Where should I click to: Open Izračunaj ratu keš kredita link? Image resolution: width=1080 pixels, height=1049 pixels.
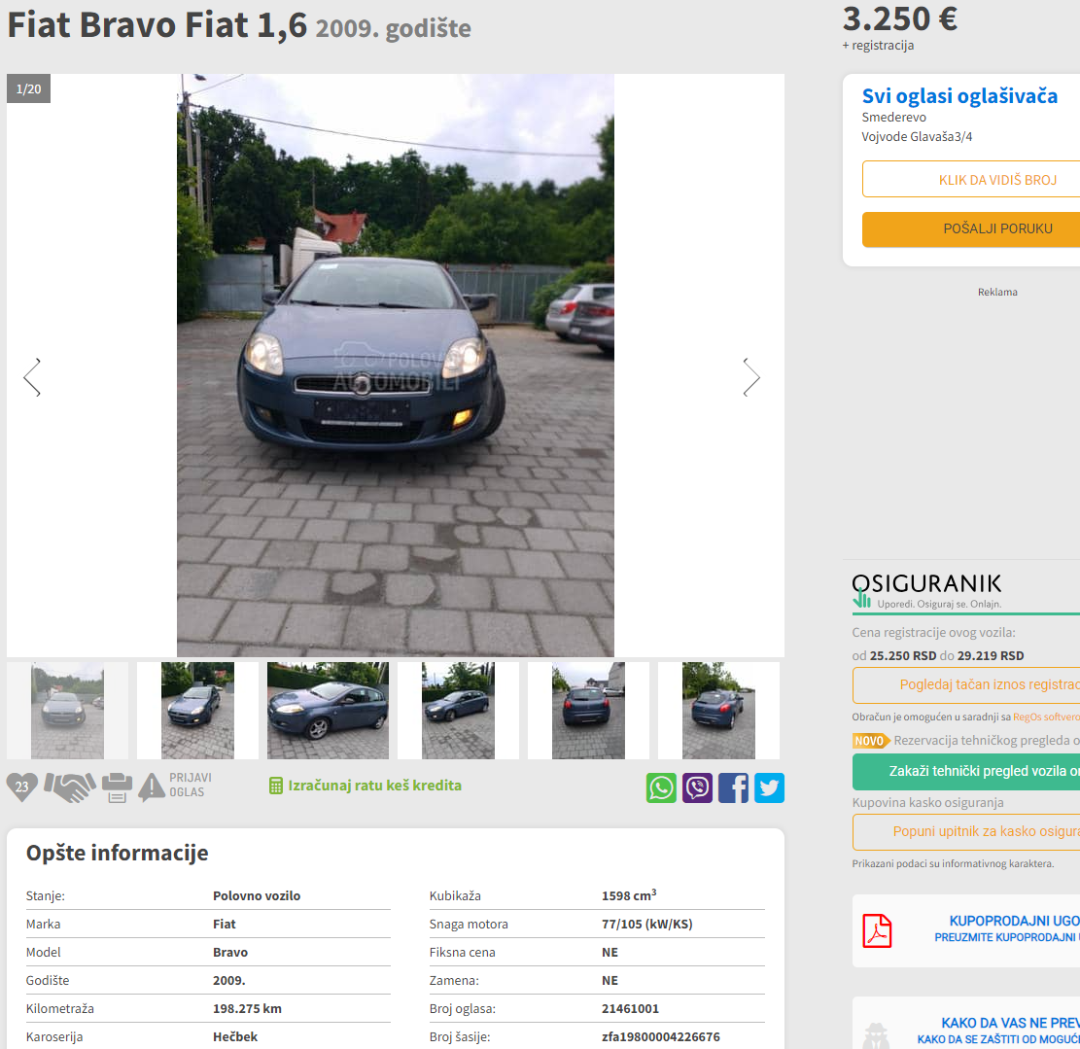366,786
